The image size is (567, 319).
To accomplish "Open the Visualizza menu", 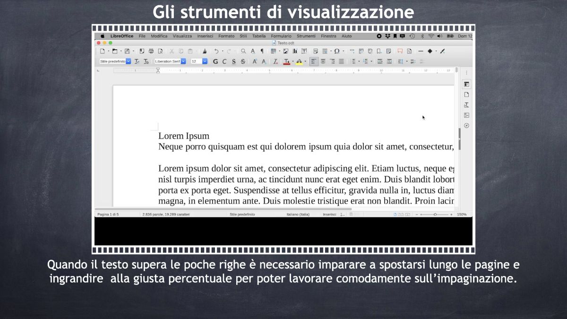I will (182, 36).
